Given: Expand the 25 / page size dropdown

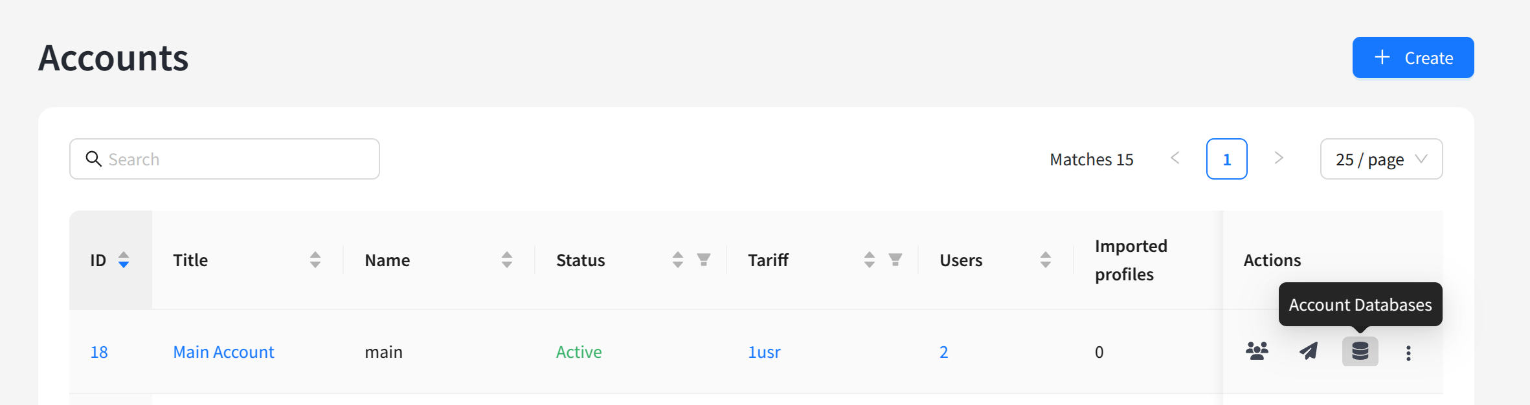Looking at the screenshot, I should (1381, 159).
